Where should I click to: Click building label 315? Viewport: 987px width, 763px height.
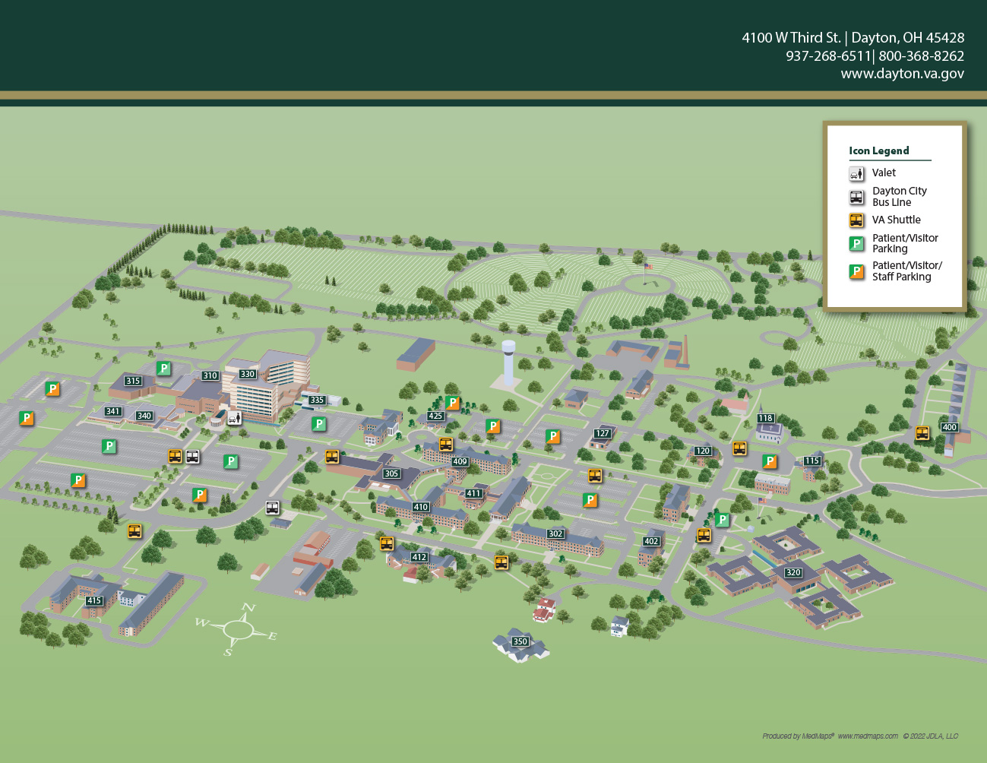pyautogui.click(x=133, y=381)
